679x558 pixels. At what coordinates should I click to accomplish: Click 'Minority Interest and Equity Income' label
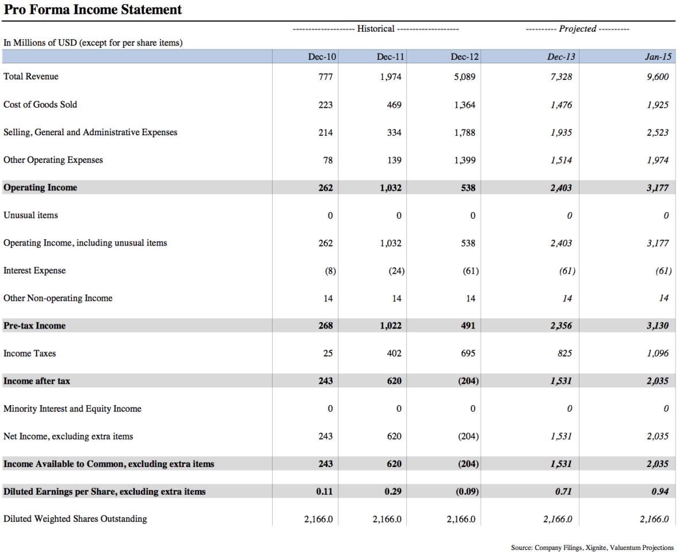(73, 408)
